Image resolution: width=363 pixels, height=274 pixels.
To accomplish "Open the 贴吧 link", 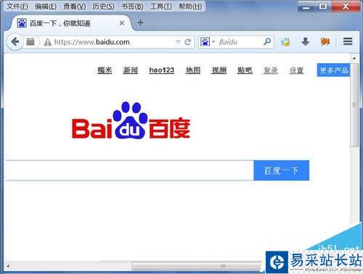I will 245,70.
